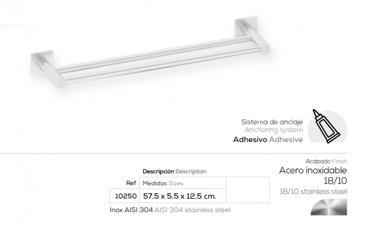This screenshot has height=227, width=365.
Task: Click the '18/10 stainless steel' text
Action: 313,190
